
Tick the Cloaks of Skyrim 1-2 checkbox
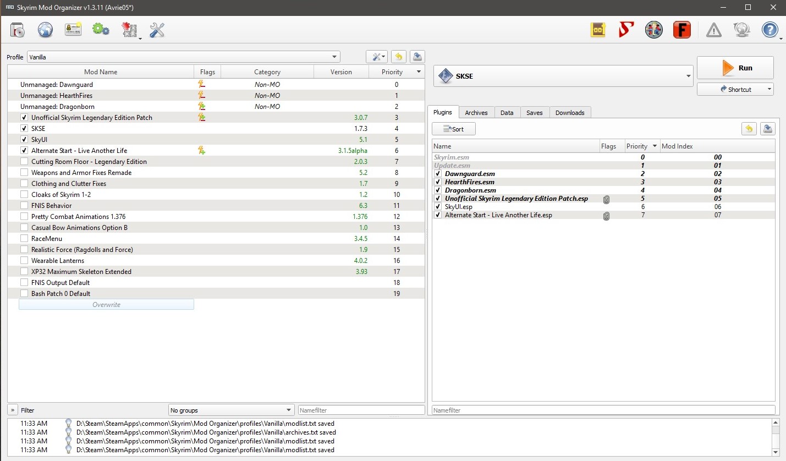click(x=24, y=195)
